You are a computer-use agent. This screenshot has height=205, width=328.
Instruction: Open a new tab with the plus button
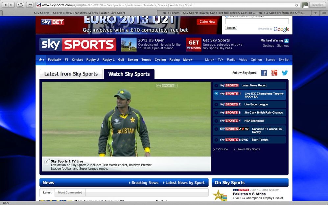tap(315, 13)
